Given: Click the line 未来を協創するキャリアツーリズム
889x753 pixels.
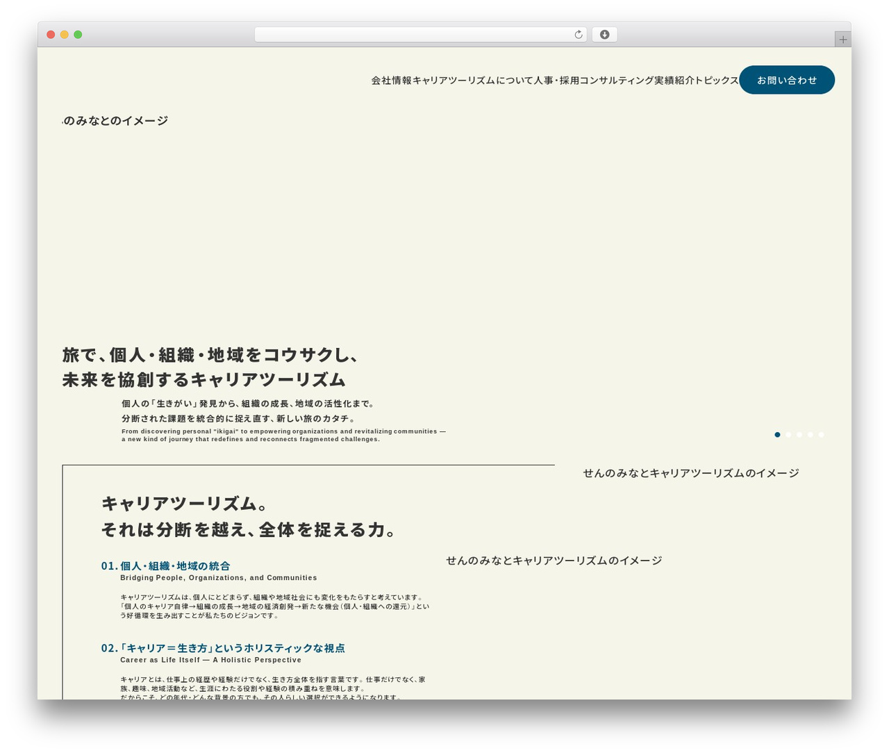Looking at the screenshot, I should tap(204, 380).
